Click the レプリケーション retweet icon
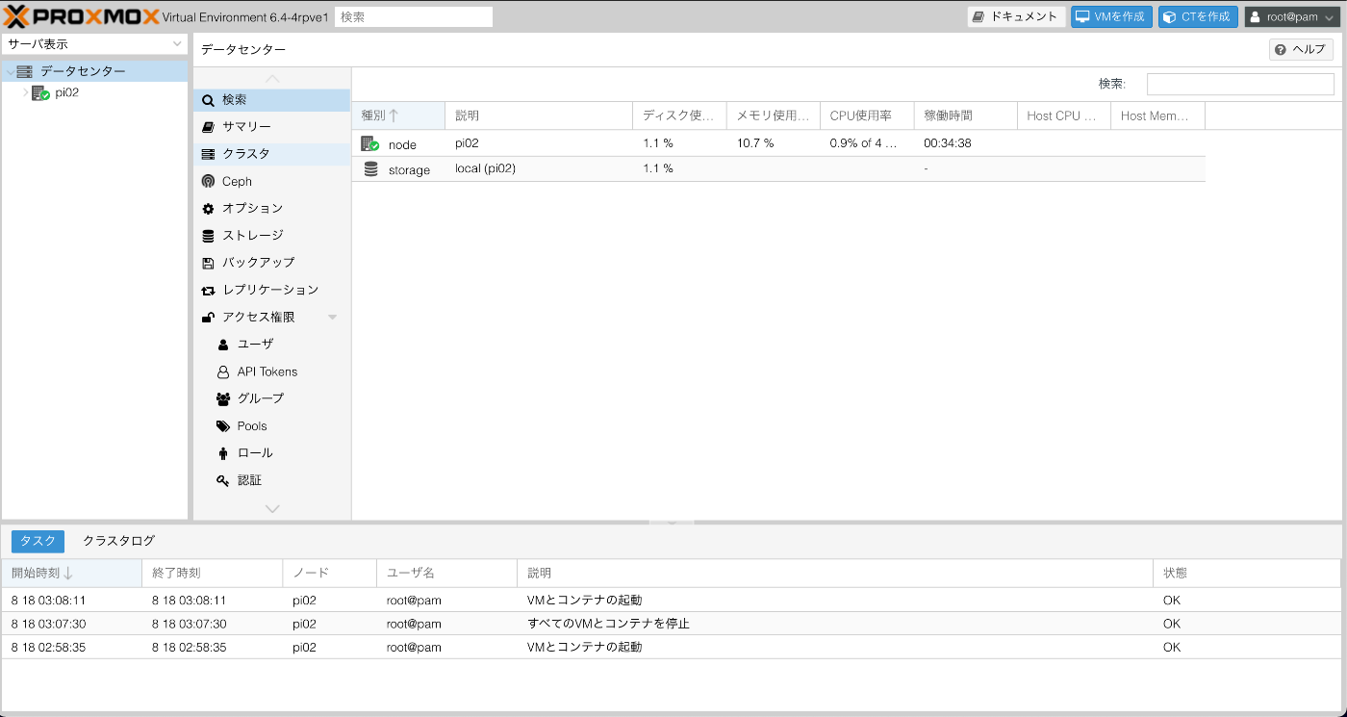 pyautogui.click(x=208, y=290)
